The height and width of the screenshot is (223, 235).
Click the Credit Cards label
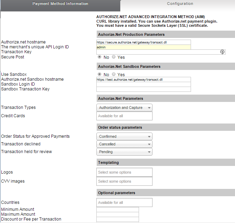coord(13,116)
